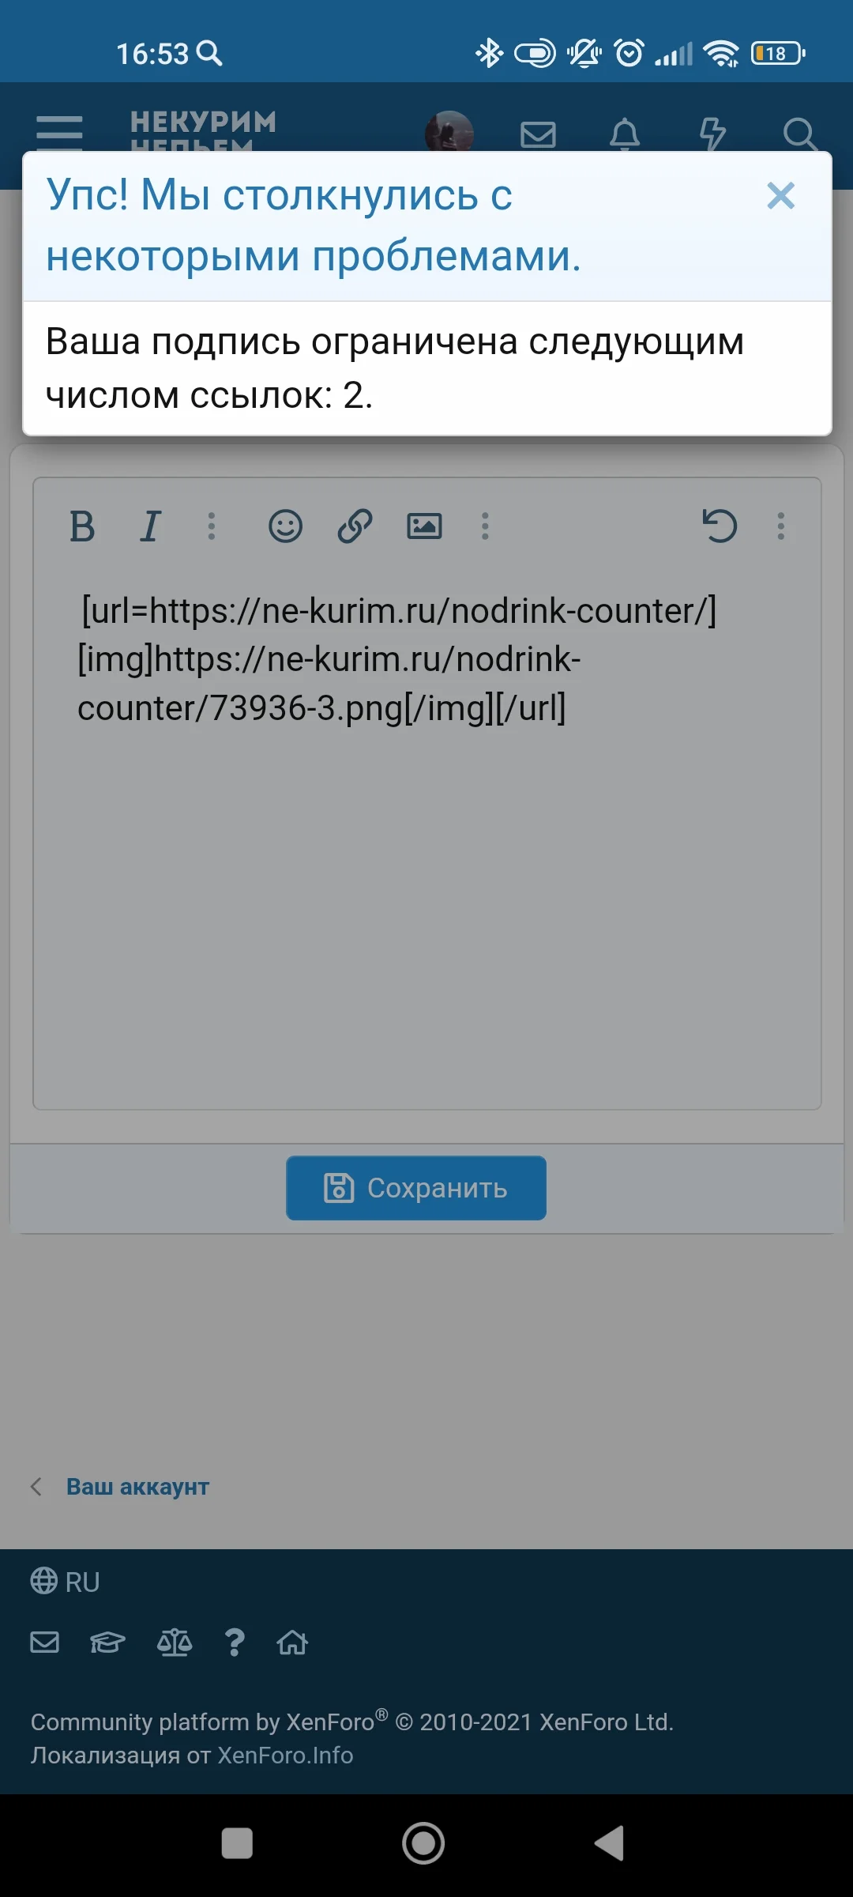Save the signature with Сохранить button
Viewport: 853px width, 1897px height.
tap(416, 1188)
